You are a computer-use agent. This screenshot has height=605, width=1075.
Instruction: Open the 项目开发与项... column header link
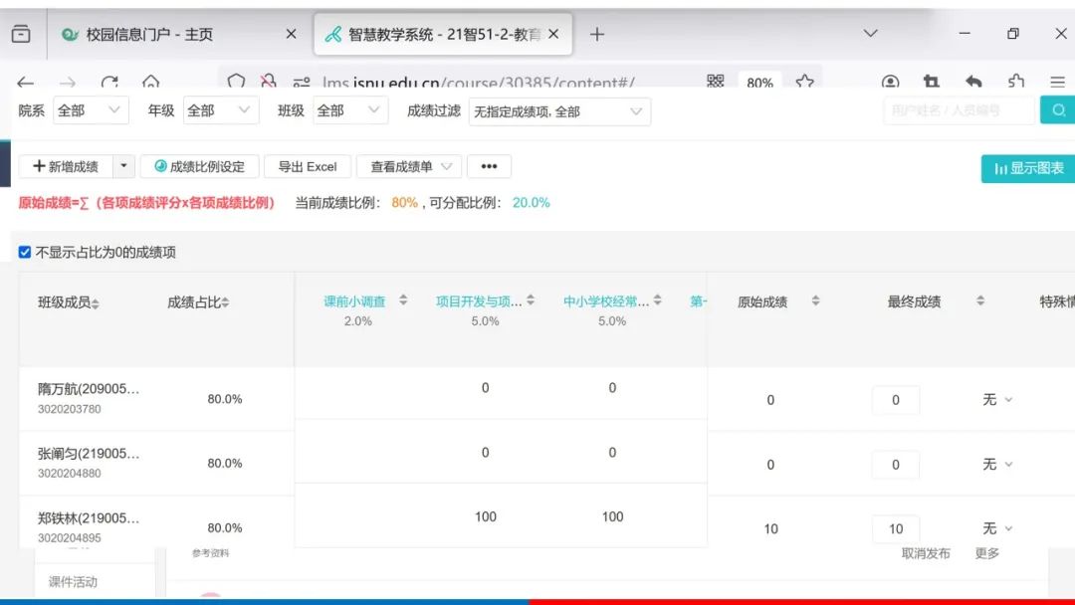click(479, 301)
